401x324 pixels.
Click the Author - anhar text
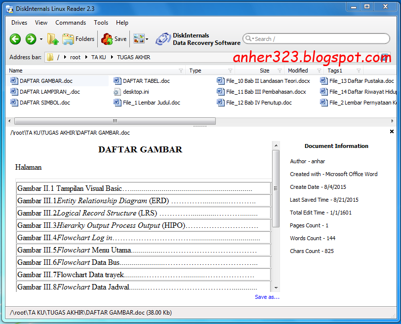pyautogui.click(x=307, y=161)
